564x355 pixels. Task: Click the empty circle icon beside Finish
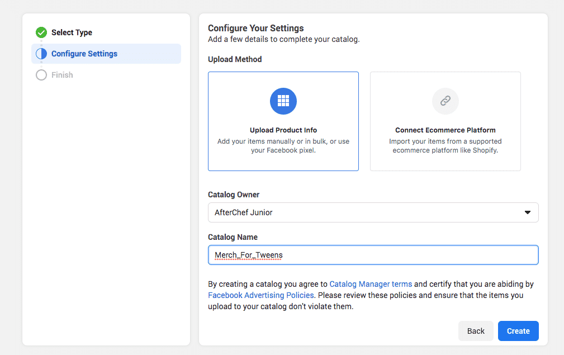pos(41,75)
